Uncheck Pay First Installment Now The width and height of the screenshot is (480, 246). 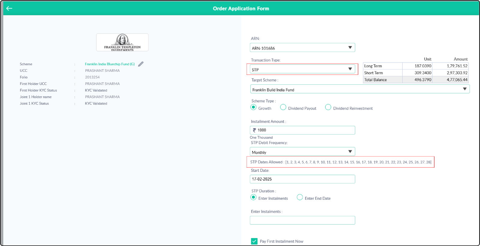click(254, 241)
